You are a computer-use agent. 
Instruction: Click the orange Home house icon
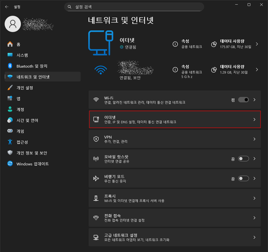click(x=10, y=44)
